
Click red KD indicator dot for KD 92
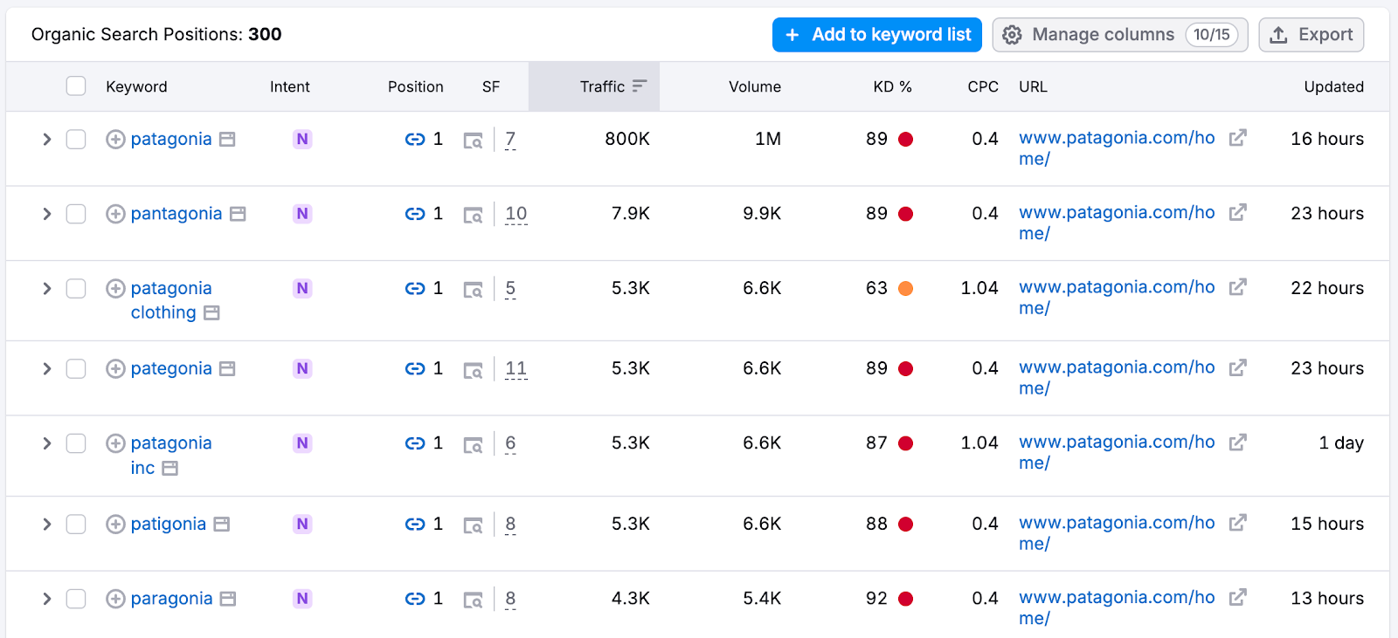coord(906,599)
